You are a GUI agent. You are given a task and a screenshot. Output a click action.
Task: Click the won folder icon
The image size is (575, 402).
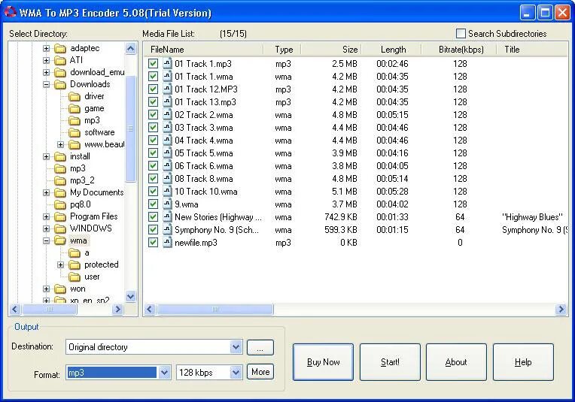(60, 289)
